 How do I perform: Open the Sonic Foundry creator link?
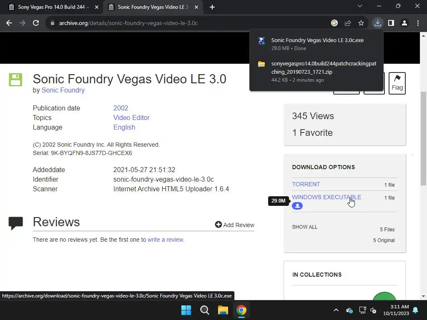point(63,90)
